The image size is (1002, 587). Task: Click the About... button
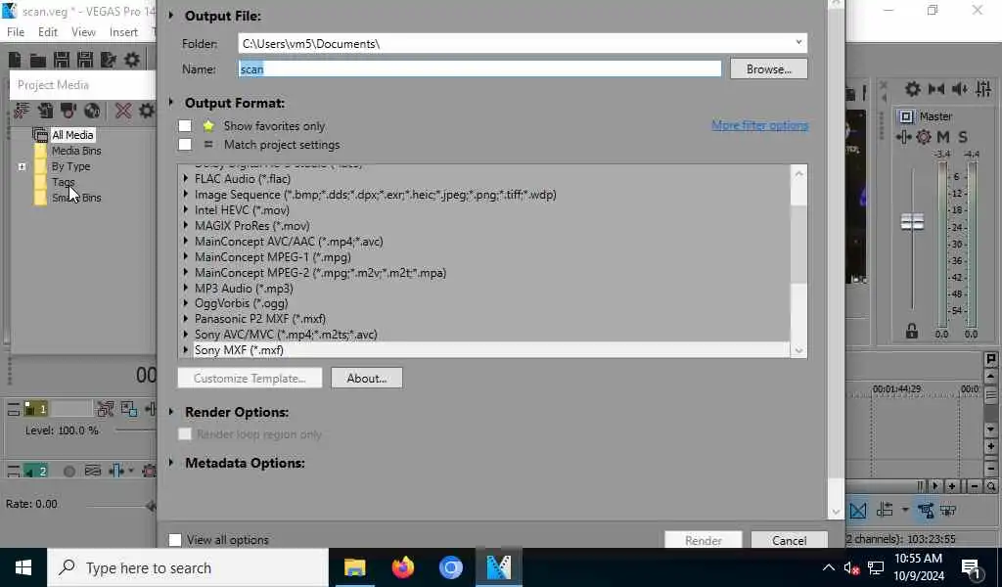[x=367, y=379]
